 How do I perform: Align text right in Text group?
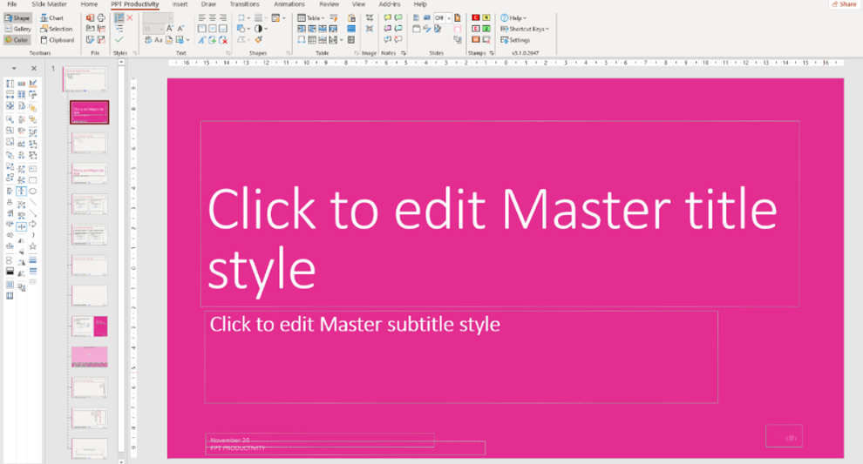223,18
